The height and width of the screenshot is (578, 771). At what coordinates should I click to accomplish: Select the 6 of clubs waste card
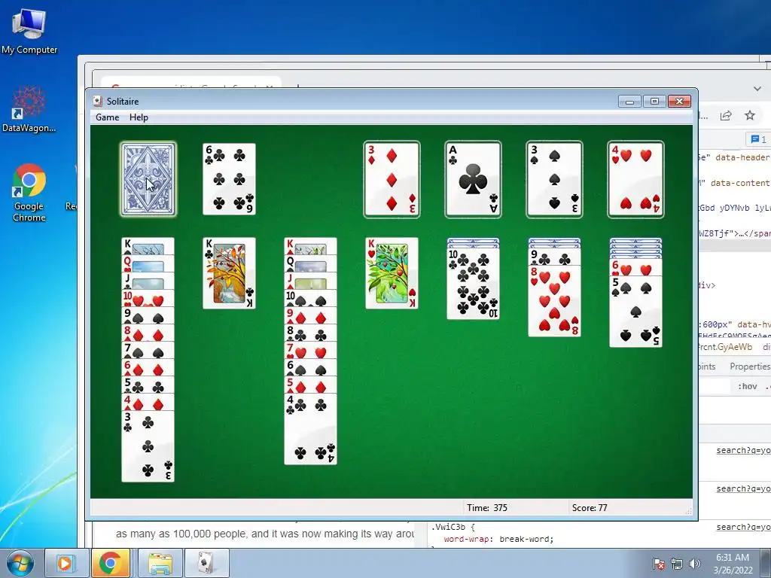click(x=229, y=179)
